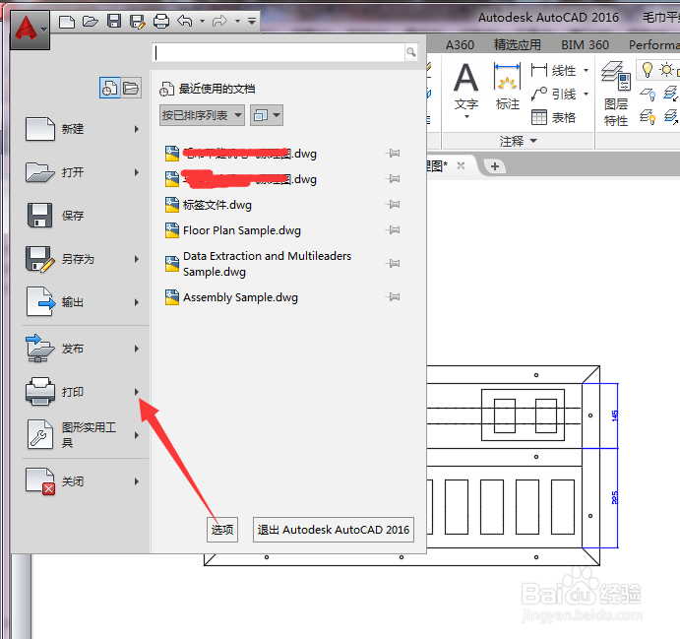Open the Undo history dropdown arrow
This screenshot has width=680, height=639.
[x=202, y=21]
